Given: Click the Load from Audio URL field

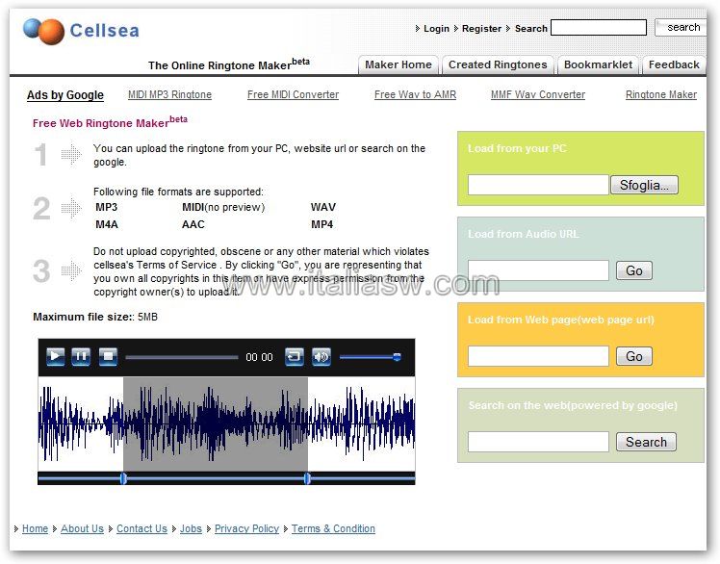Looking at the screenshot, I should click(x=538, y=270).
